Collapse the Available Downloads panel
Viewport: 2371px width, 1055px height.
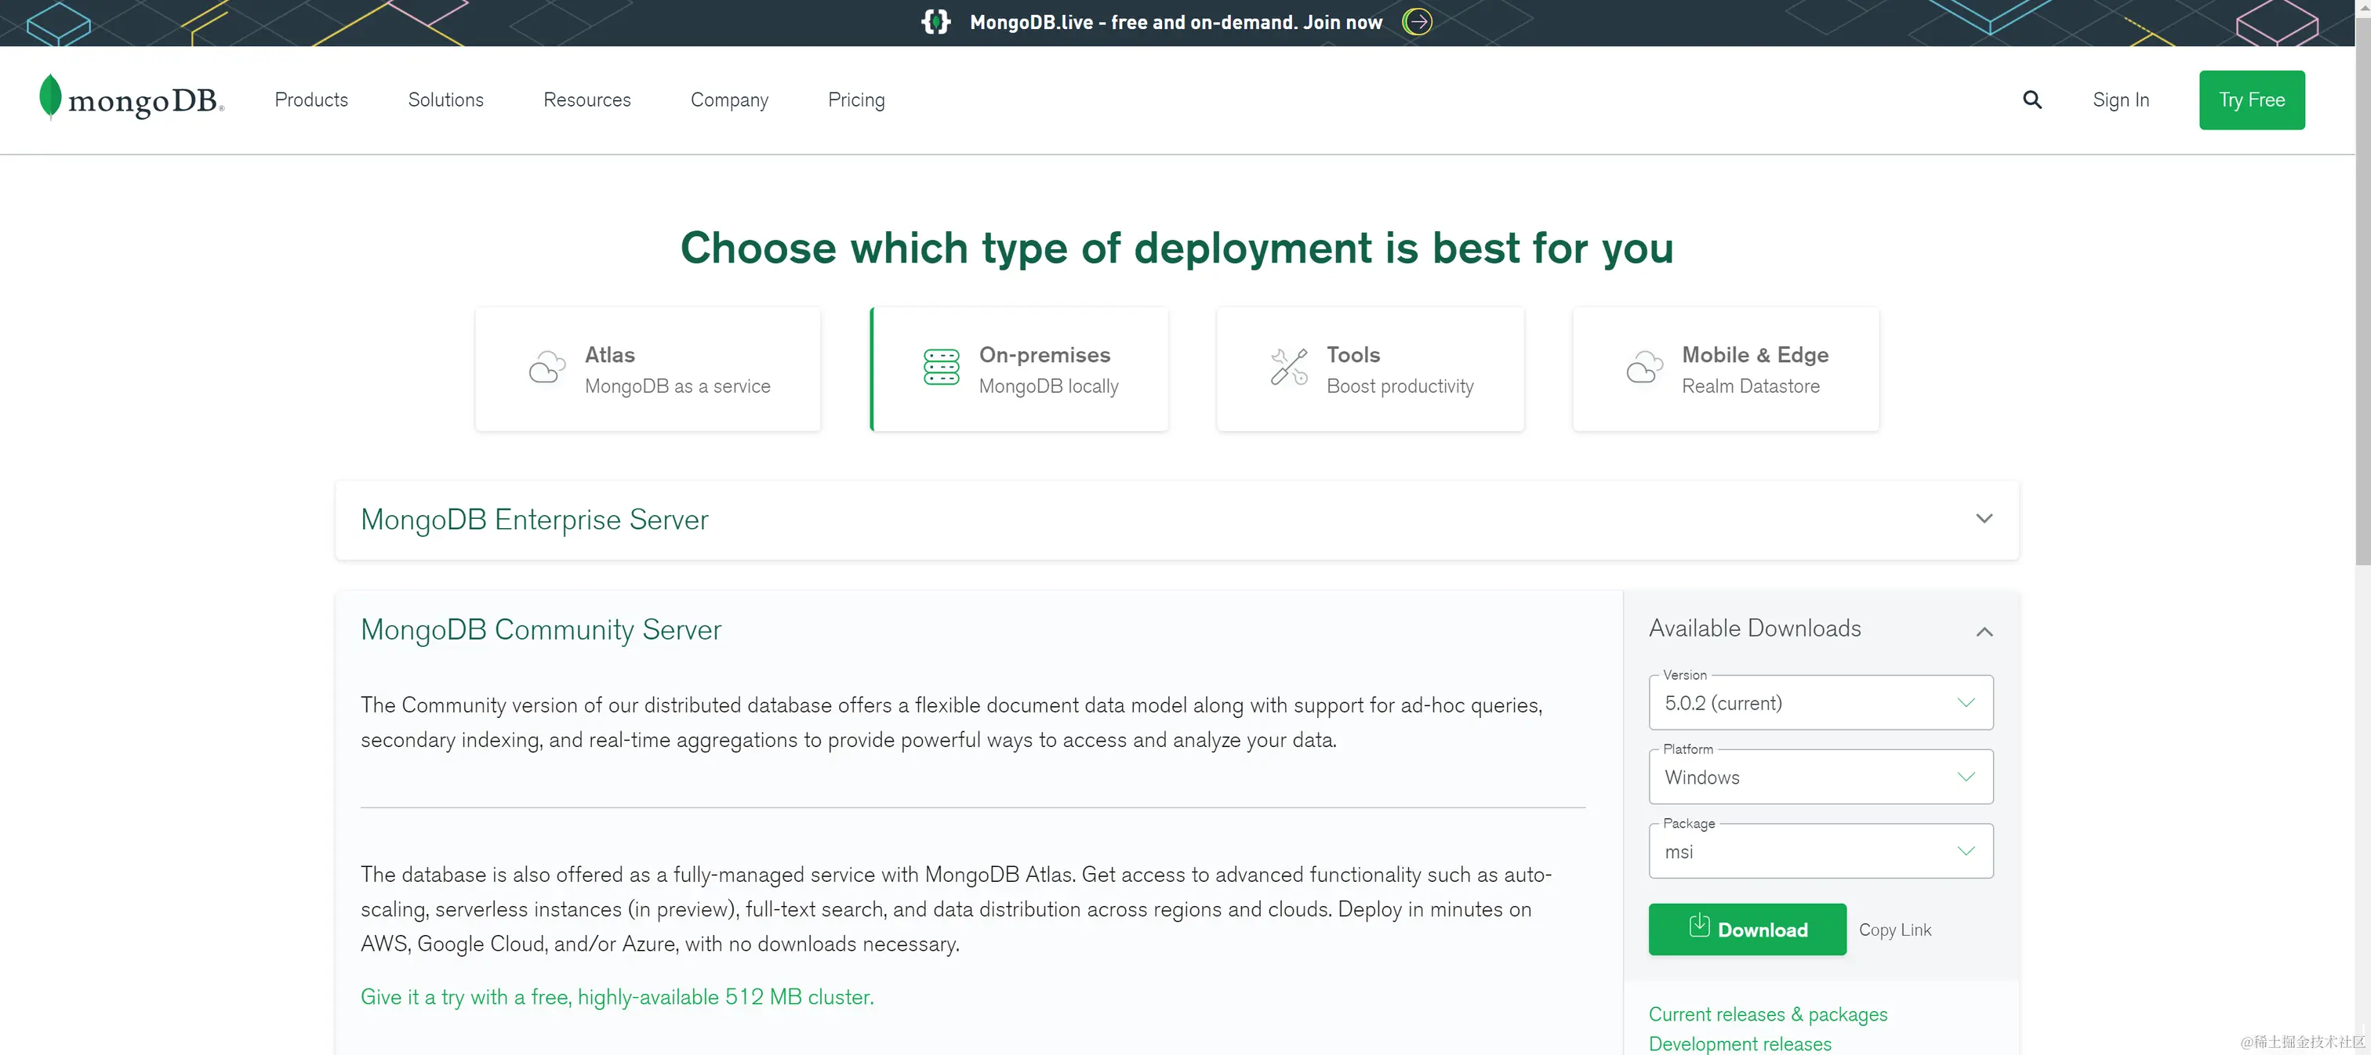tap(1984, 632)
